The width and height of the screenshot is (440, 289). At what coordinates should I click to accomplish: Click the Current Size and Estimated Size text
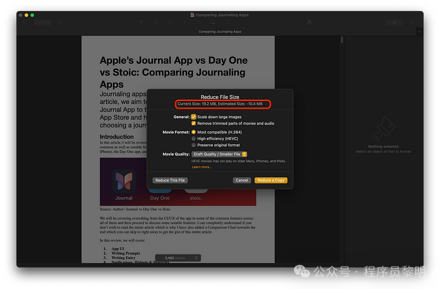(219, 104)
